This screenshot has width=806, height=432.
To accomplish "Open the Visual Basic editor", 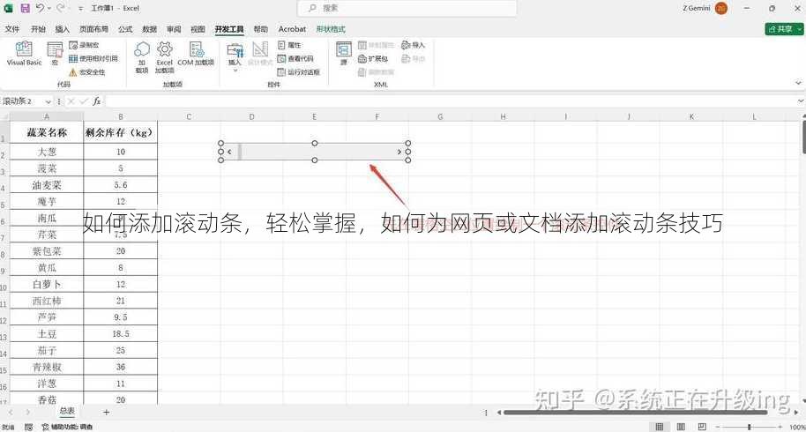I will [24, 54].
